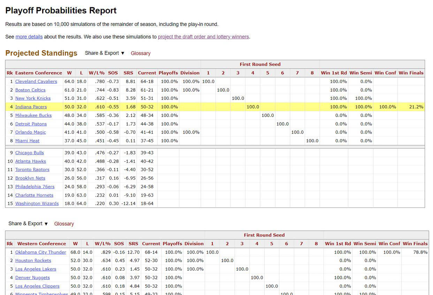Expand Western table Share & Export dropdown

pyautogui.click(x=28, y=224)
